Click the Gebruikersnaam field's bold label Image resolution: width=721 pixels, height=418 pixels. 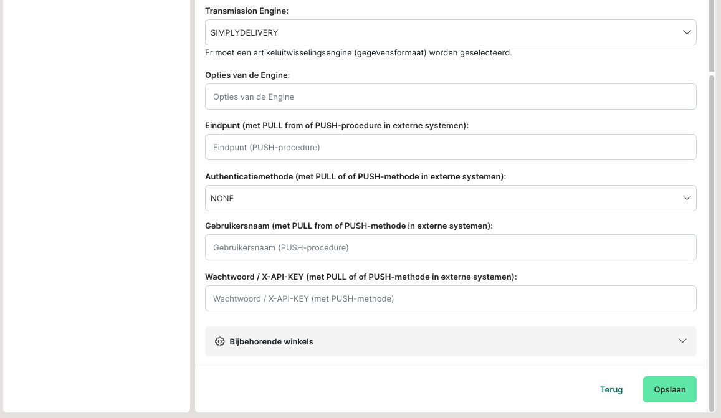(348, 226)
